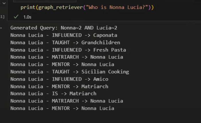Viewport: 201px width, 123px height.
Task: Click the last MENTOR output line
Action: 62,108
